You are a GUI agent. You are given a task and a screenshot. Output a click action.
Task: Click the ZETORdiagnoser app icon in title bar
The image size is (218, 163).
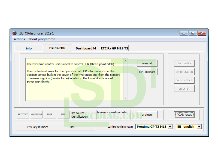click(14, 33)
